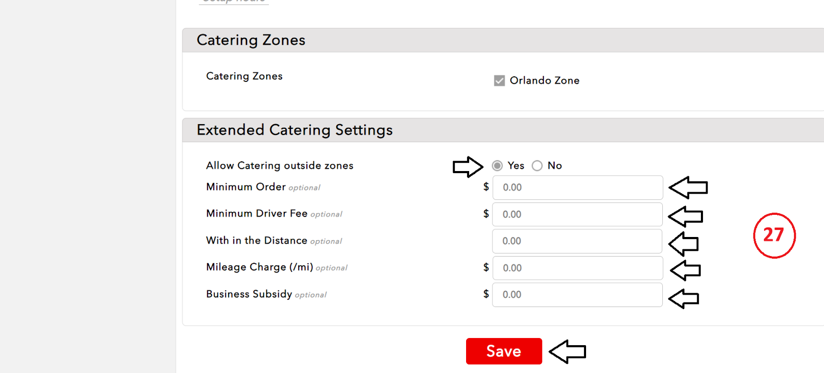Click the arrow beside Minimum Order field
The image size is (824, 373).
coord(688,188)
